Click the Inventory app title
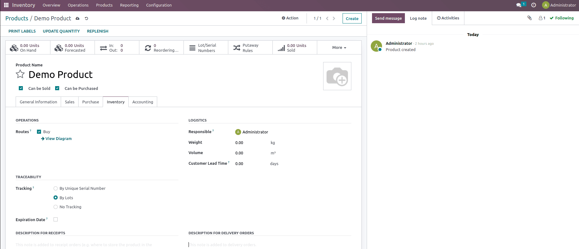This screenshot has width=579, height=249. (23, 5)
